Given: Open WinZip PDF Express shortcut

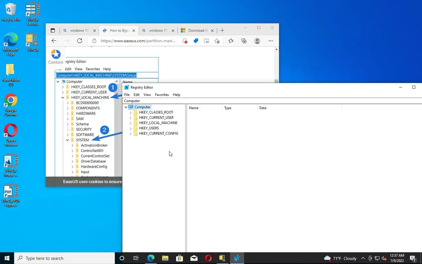Looking at the screenshot, I should (11, 196).
